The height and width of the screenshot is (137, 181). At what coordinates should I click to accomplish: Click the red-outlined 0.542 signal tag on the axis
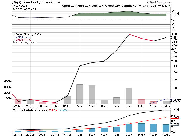pyautogui.click(x=175, y=117)
